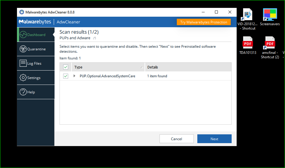Click the Next button
Image resolution: width=285 pixels, height=168 pixels.
click(214, 139)
